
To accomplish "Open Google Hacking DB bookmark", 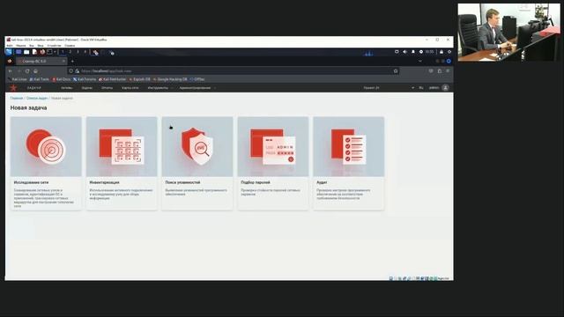I will (170, 79).
